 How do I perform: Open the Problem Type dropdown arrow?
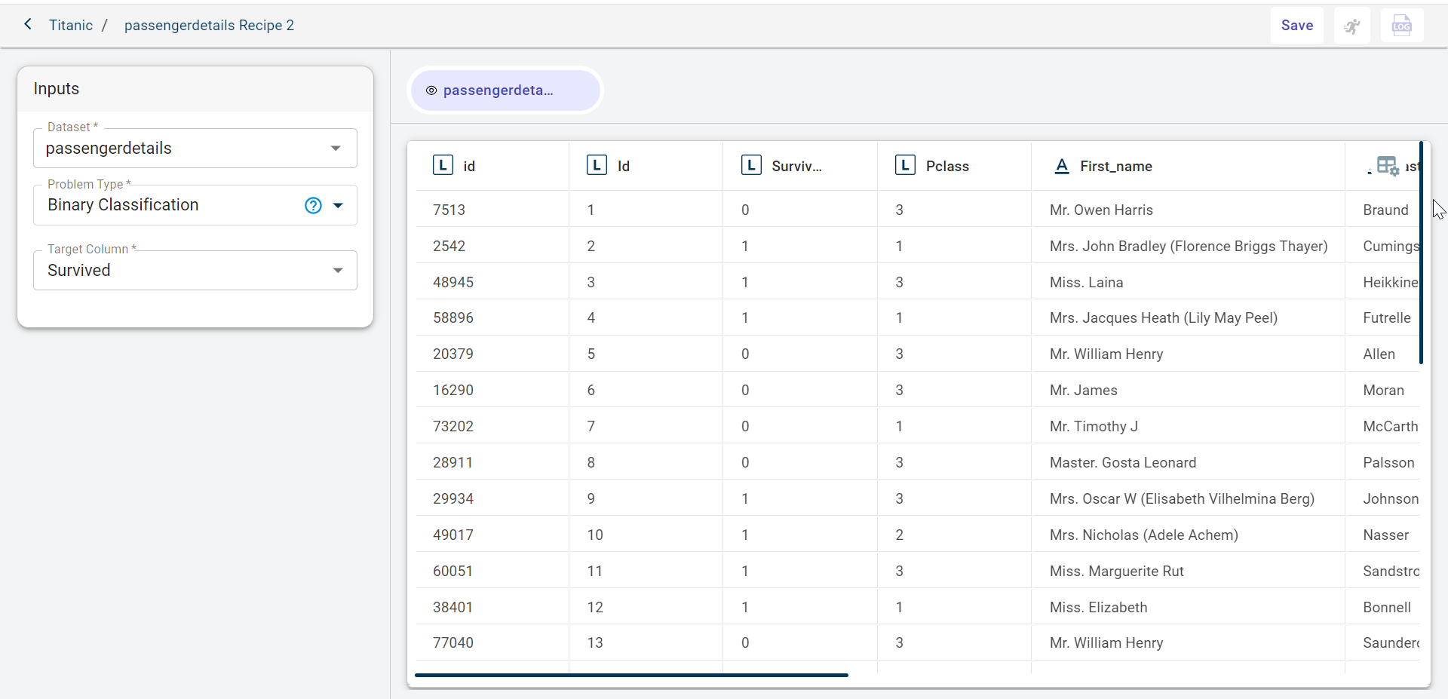pos(338,205)
